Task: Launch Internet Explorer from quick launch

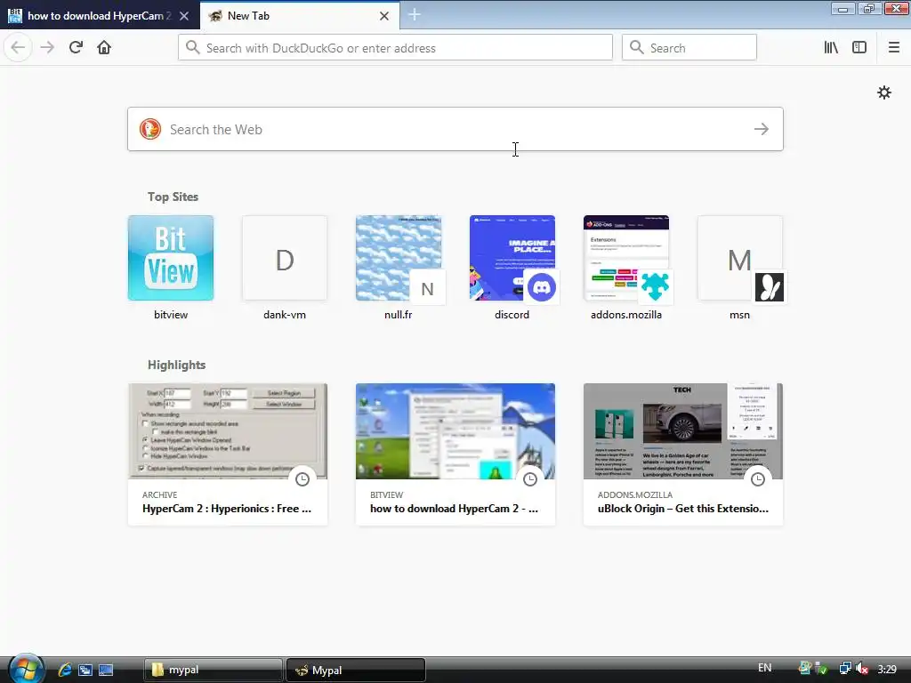Action: (64, 671)
